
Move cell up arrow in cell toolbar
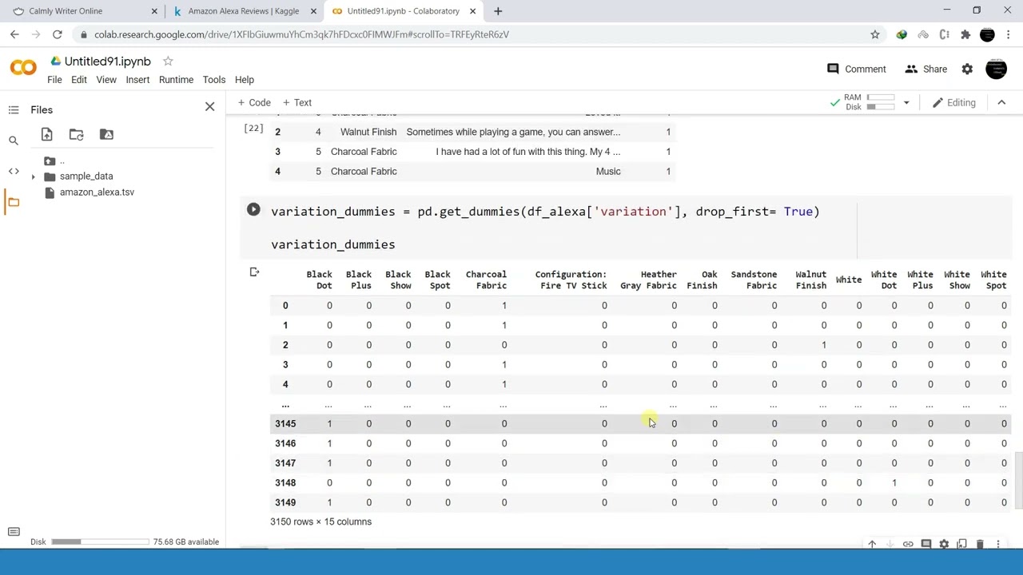click(872, 545)
